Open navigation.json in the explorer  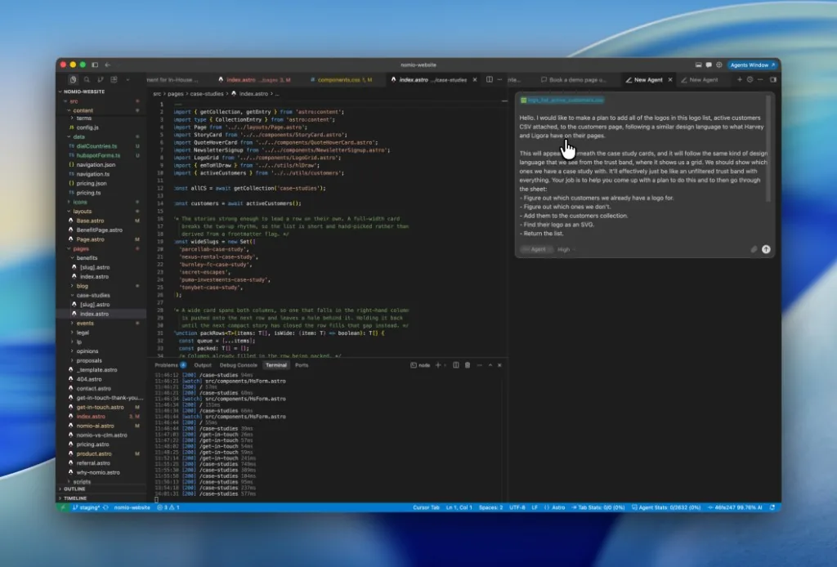[96, 165]
